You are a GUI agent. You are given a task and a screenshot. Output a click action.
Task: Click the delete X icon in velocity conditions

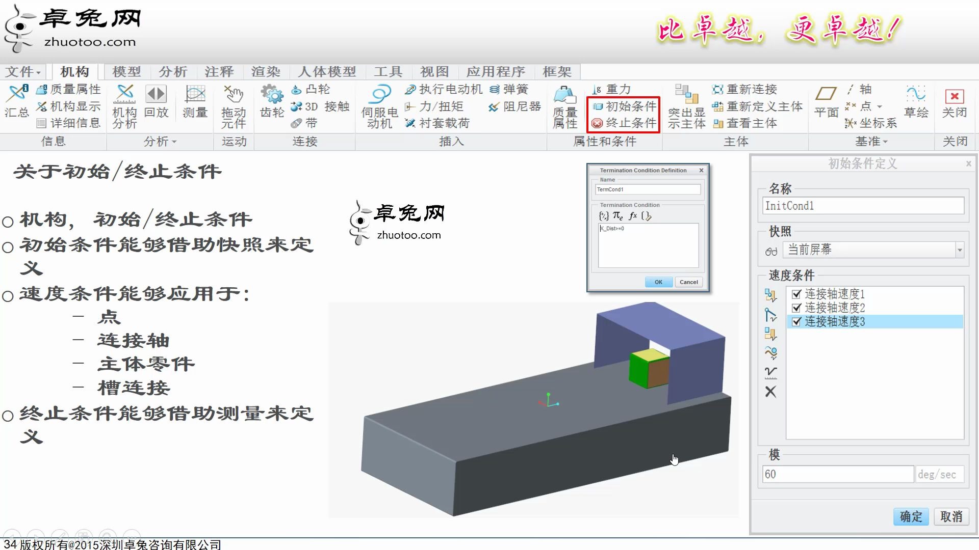pos(770,392)
